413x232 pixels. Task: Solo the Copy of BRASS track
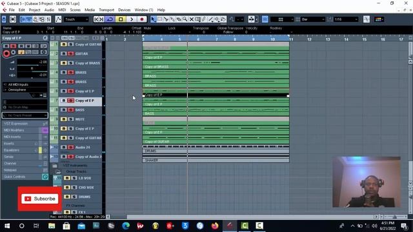70,63
